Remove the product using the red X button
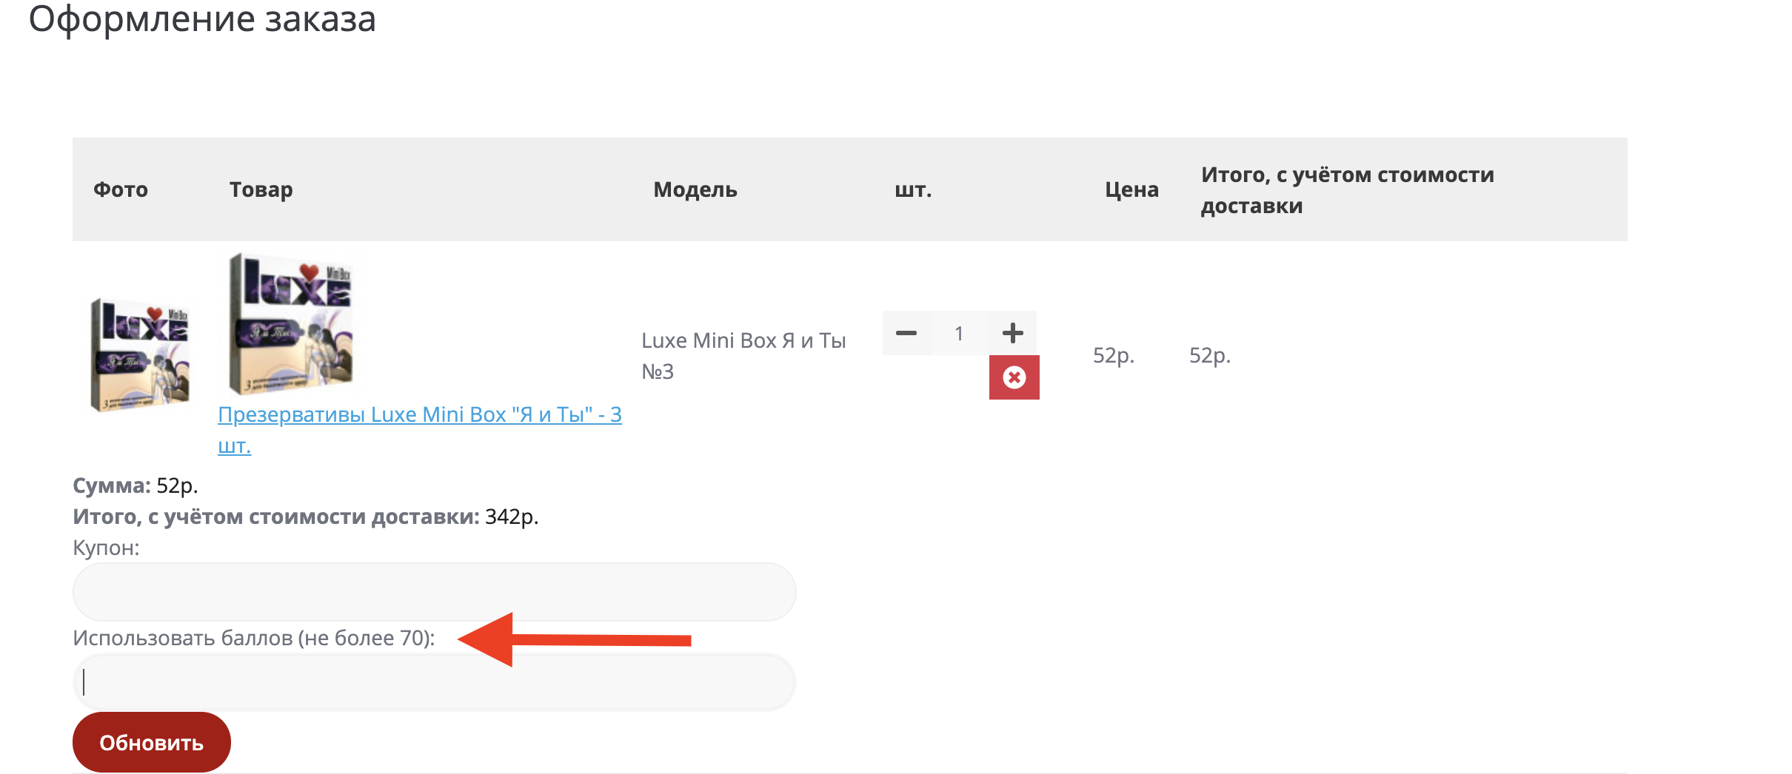The width and height of the screenshot is (1792, 774). point(1014,377)
